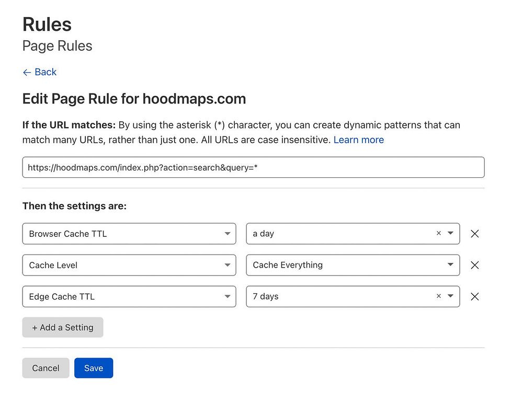Remove the Cache Level setting row
Viewport: 523px width, 402px height.
coord(474,265)
